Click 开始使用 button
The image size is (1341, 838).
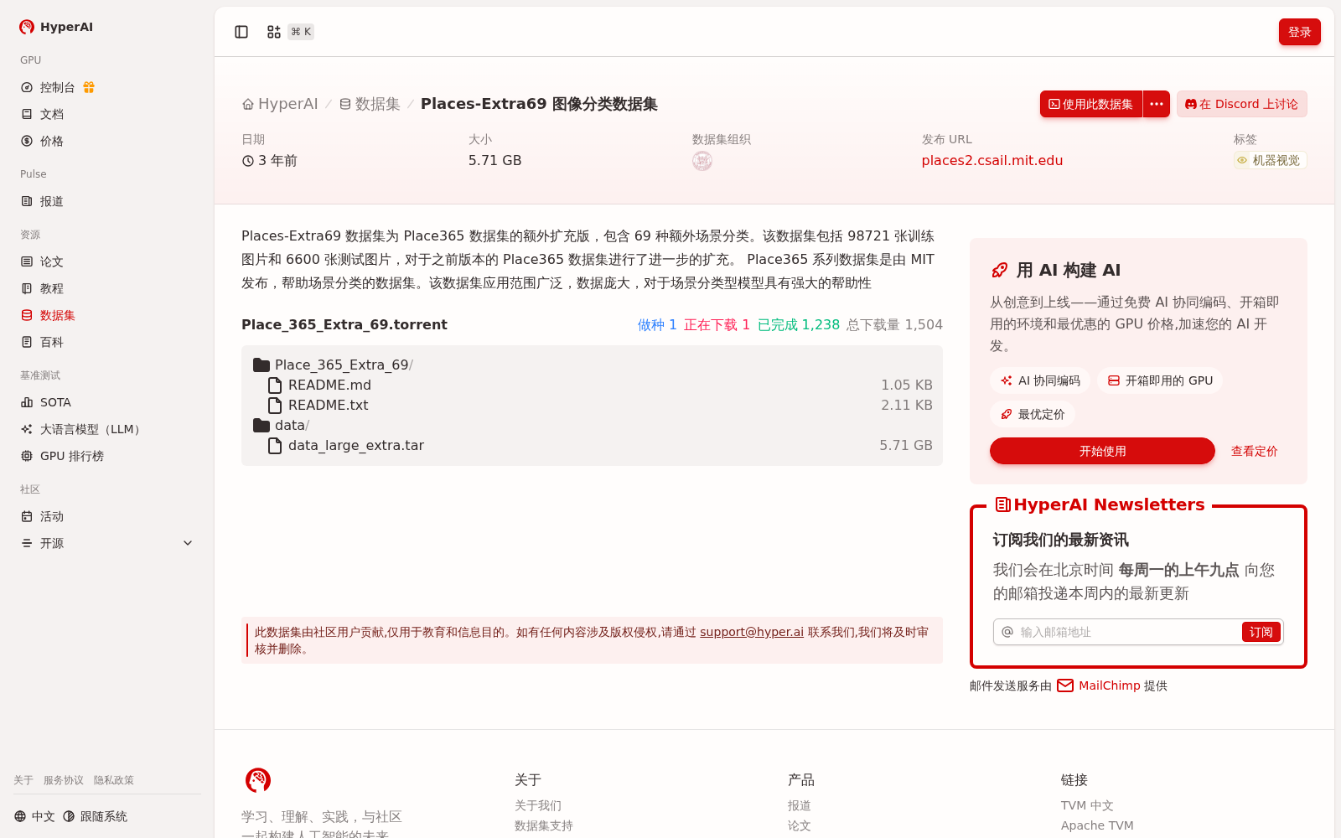pos(1102,451)
